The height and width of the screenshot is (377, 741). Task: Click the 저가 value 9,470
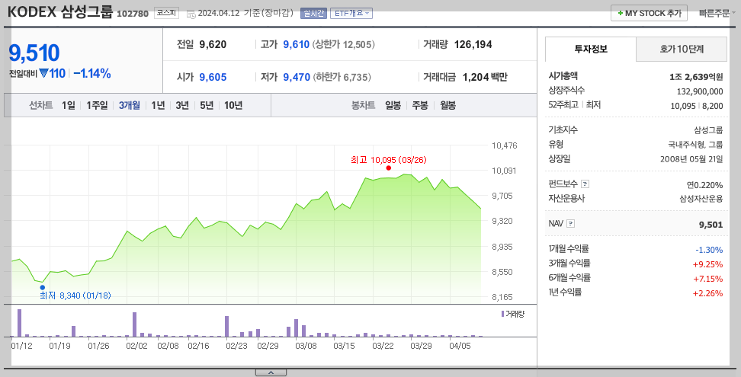[x=297, y=77]
